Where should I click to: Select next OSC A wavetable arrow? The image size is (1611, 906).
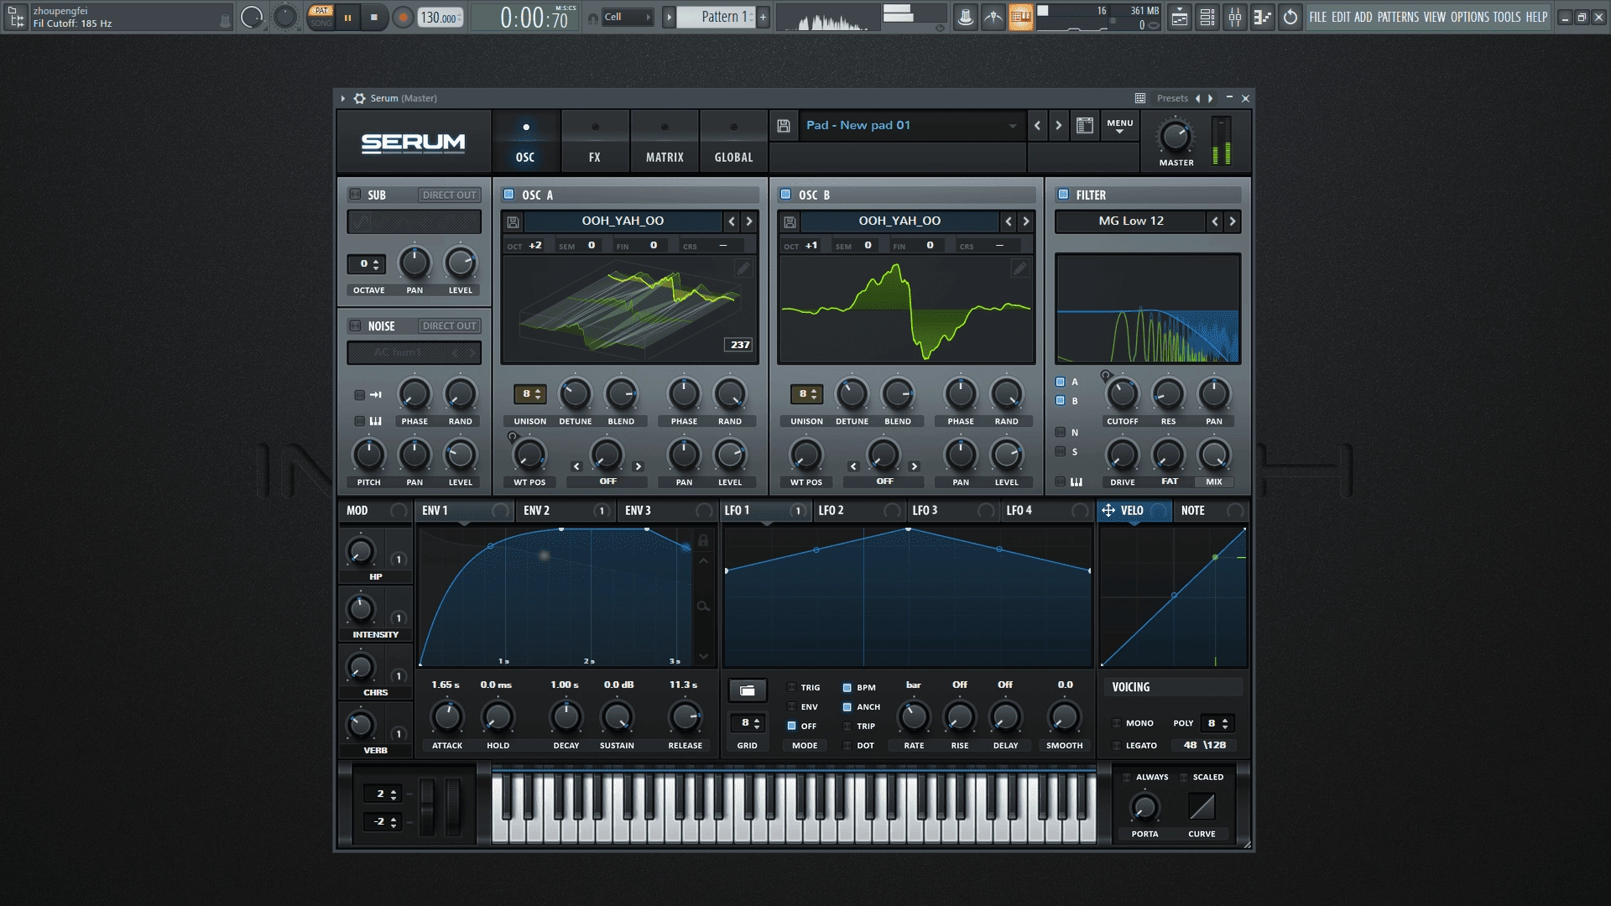[x=749, y=221]
